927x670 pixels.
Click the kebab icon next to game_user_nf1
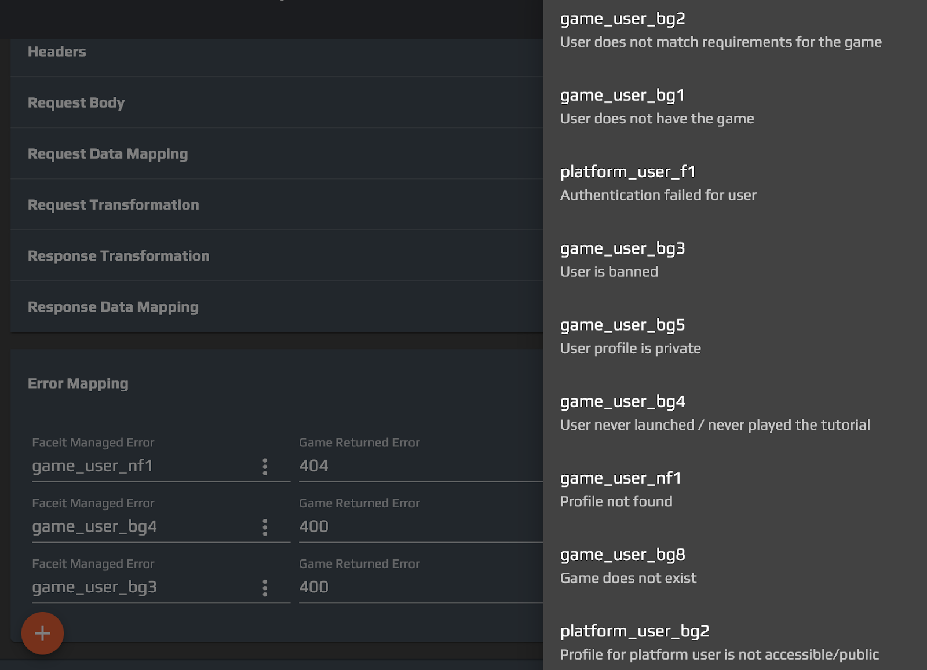265,466
